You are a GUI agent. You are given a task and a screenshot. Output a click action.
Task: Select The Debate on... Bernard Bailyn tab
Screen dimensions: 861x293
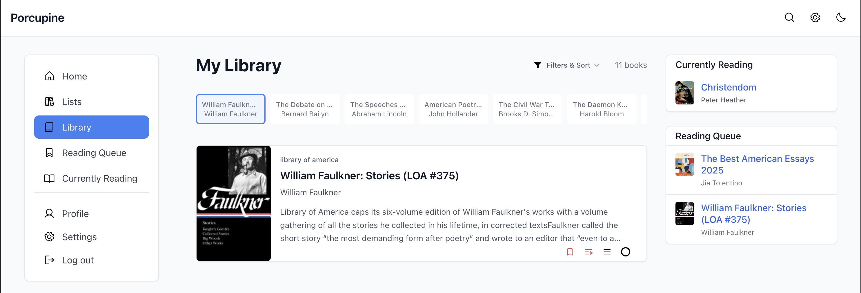pyautogui.click(x=304, y=109)
